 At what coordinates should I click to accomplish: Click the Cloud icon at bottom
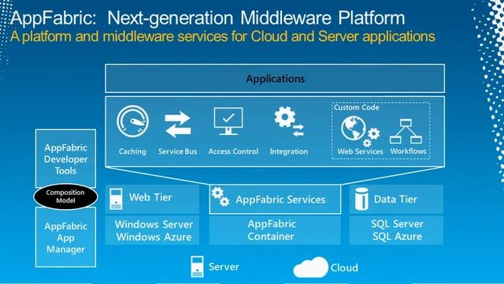310,267
